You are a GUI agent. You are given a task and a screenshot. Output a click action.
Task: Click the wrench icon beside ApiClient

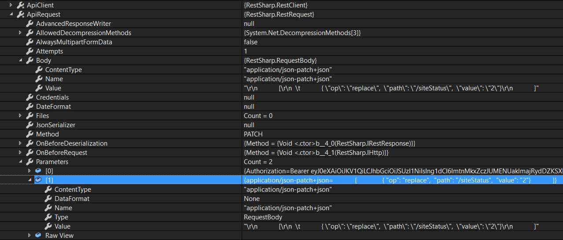(20, 5)
